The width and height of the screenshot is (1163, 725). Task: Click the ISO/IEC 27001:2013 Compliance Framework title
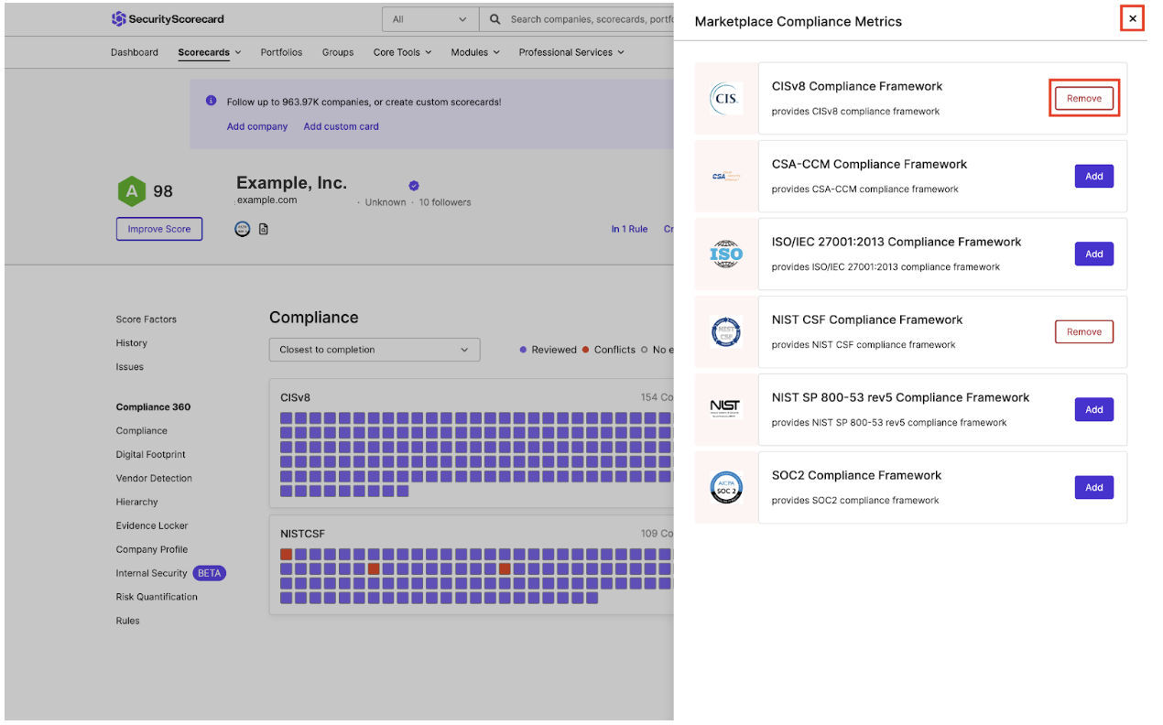(x=897, y=243)
